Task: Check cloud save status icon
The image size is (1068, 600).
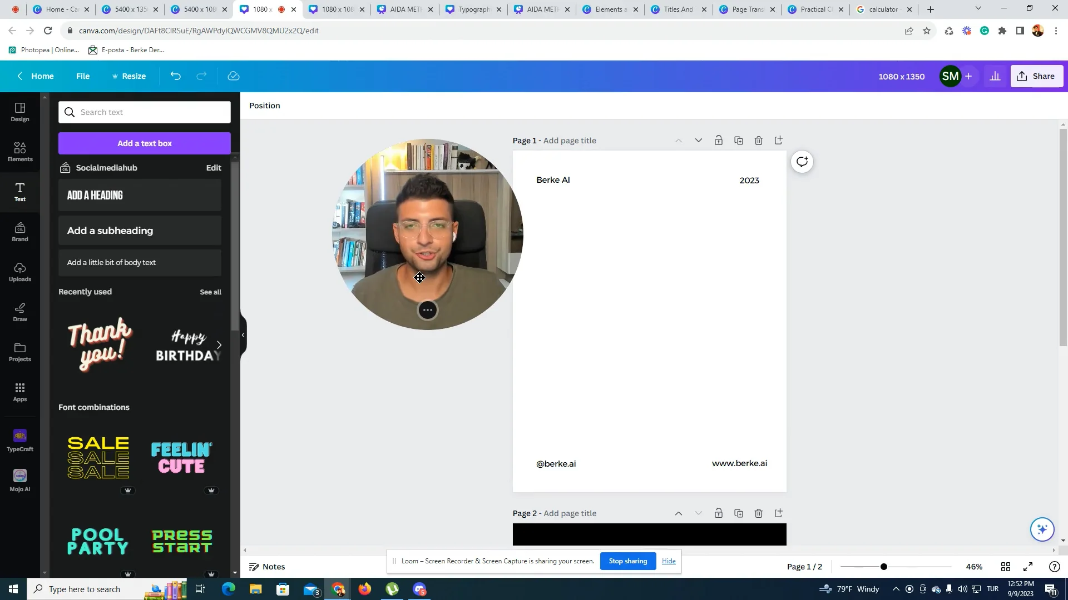Action: tap(234, 76)
